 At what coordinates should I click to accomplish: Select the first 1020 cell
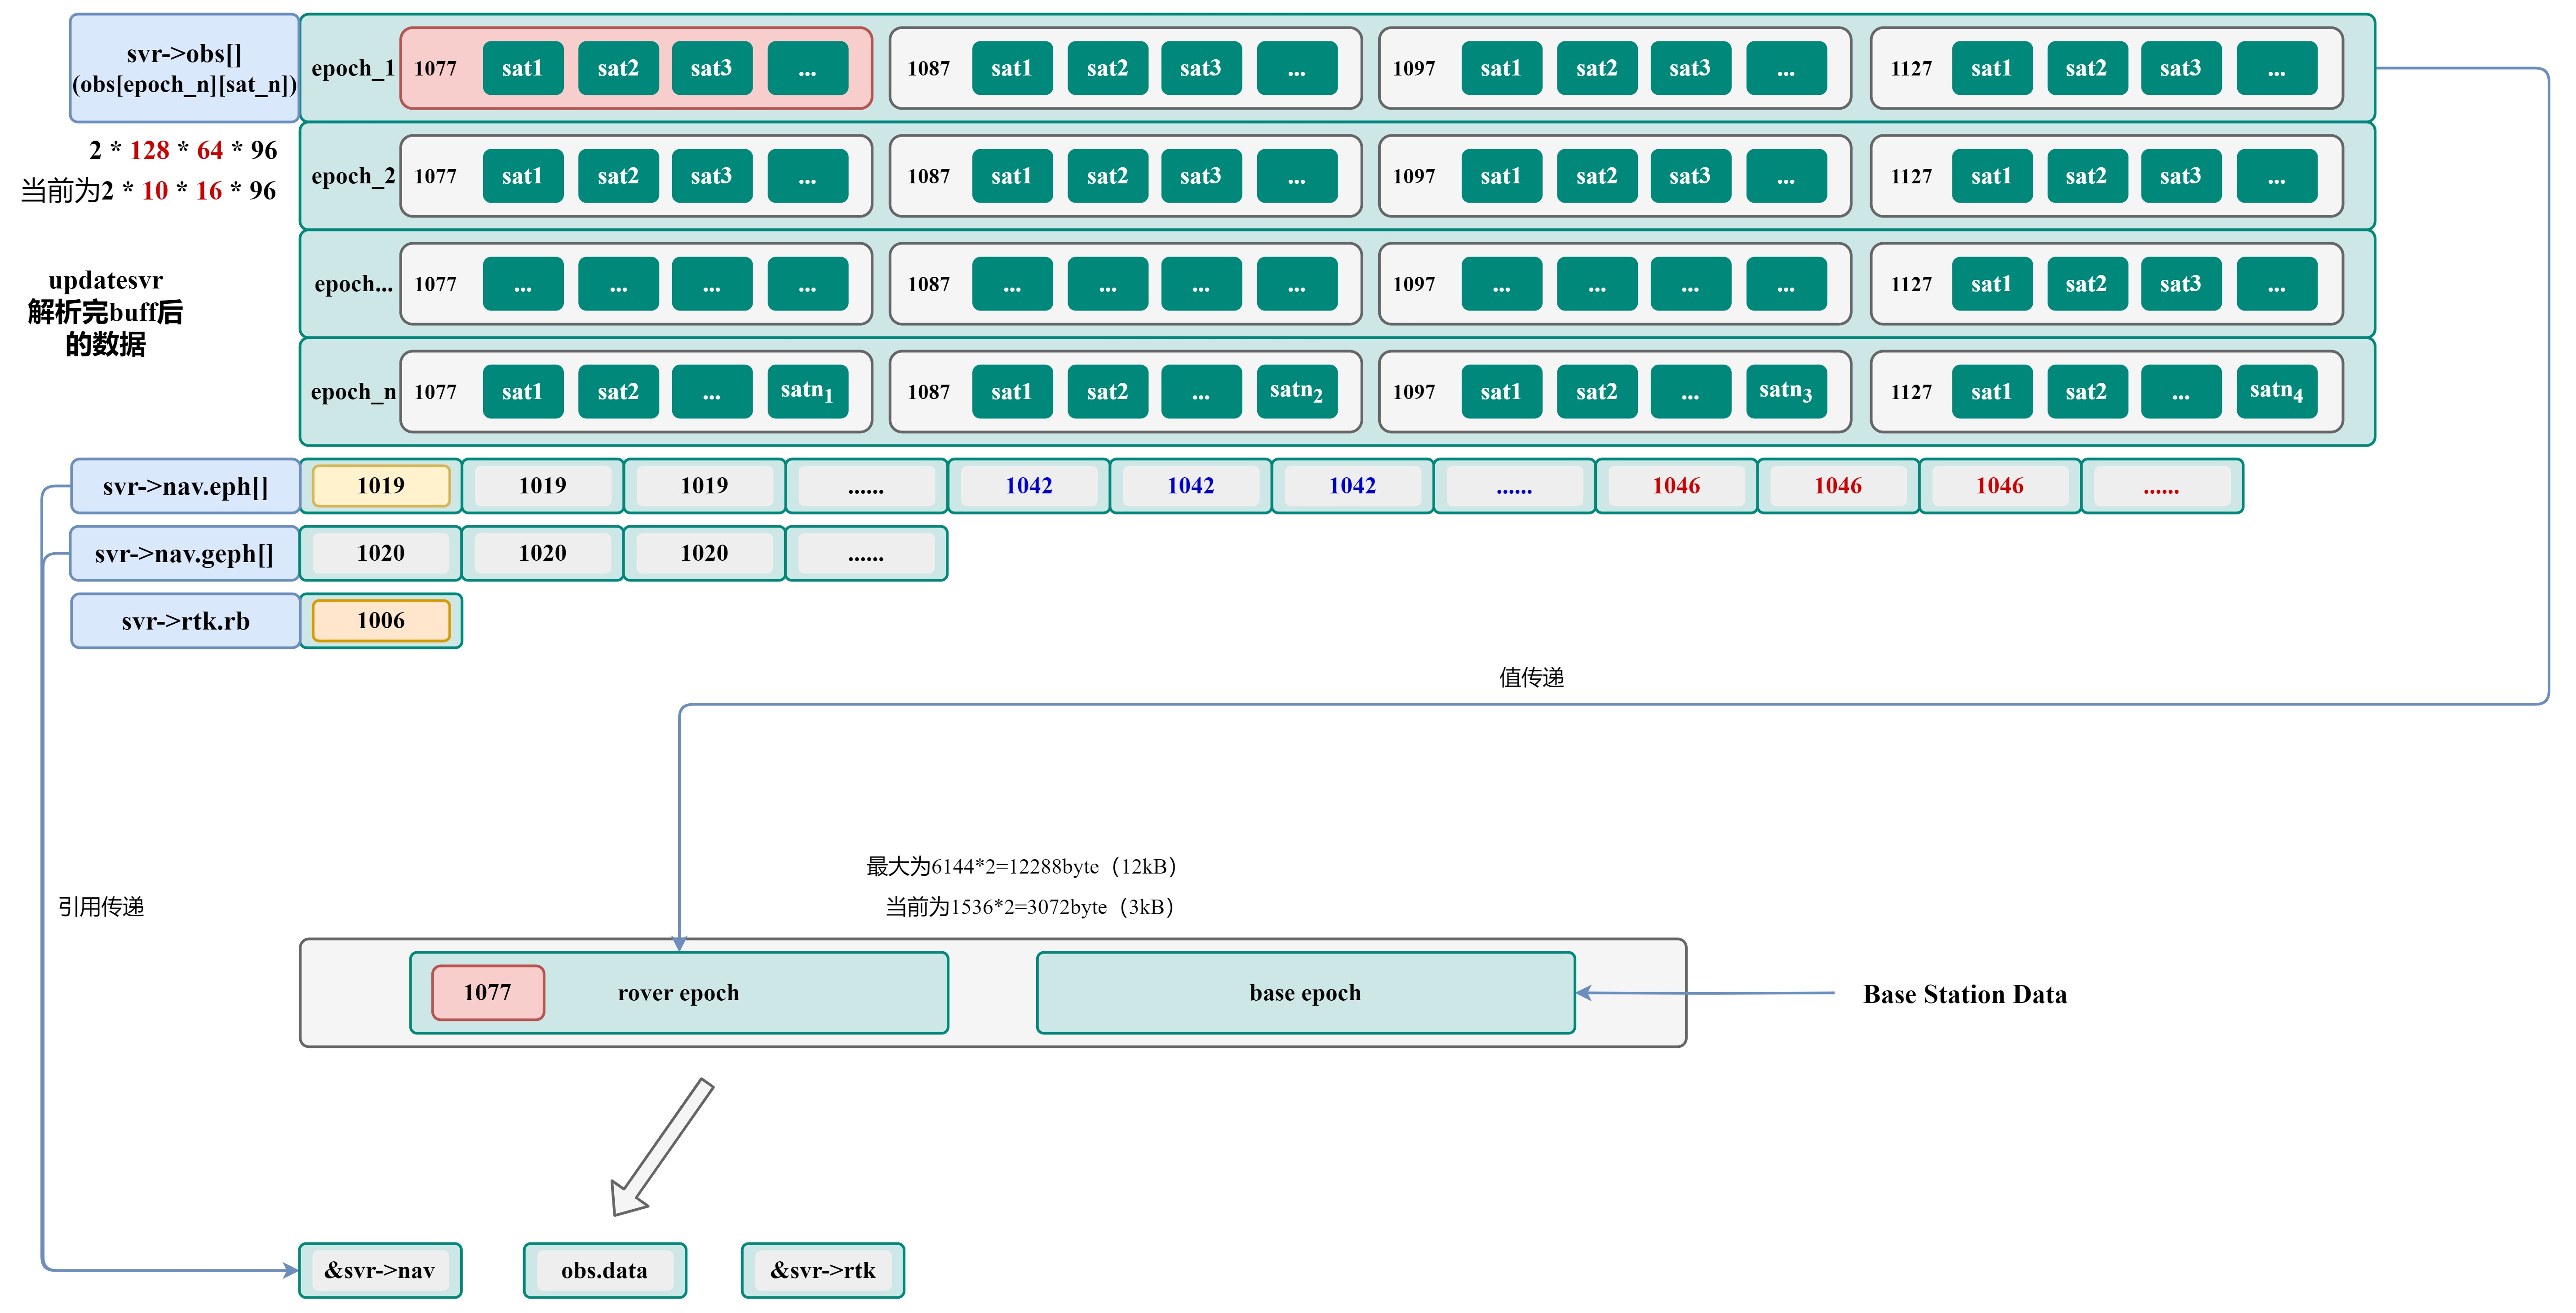pyautogui.click(x=381, y=553)
